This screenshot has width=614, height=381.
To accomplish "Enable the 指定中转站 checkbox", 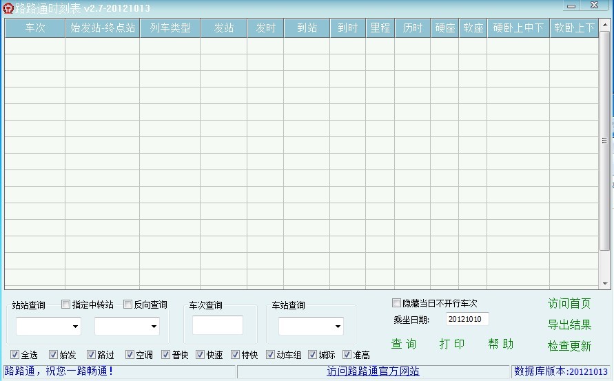I will [66, 304].
